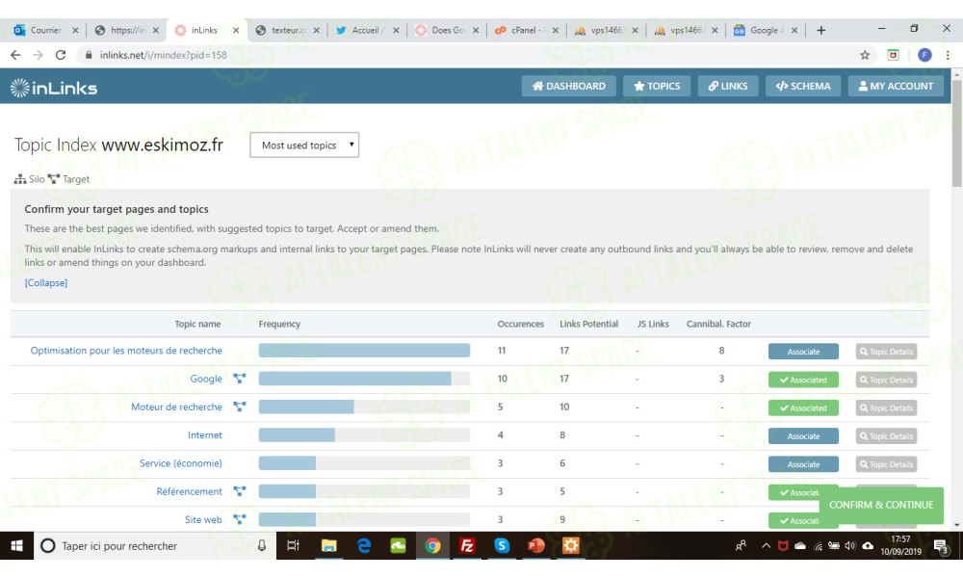Click the Frequency bar for Moteur de recherche
Screen dimensions: 963x578
coord(364,407)
